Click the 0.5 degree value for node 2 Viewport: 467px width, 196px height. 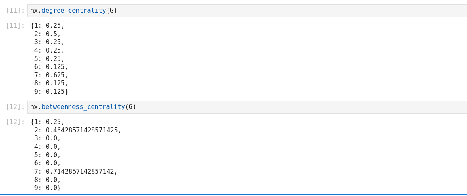[52, 34]
